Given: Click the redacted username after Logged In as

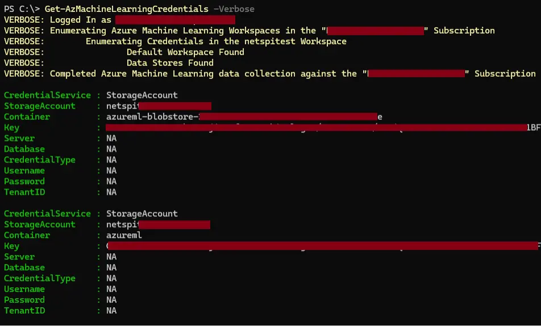Looking at the screenshot, I should 175,20.
